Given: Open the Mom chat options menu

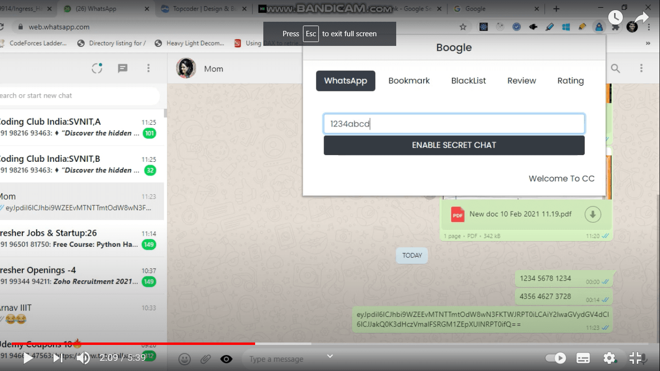Looking at the screenshot, I should tap(641, 69).
